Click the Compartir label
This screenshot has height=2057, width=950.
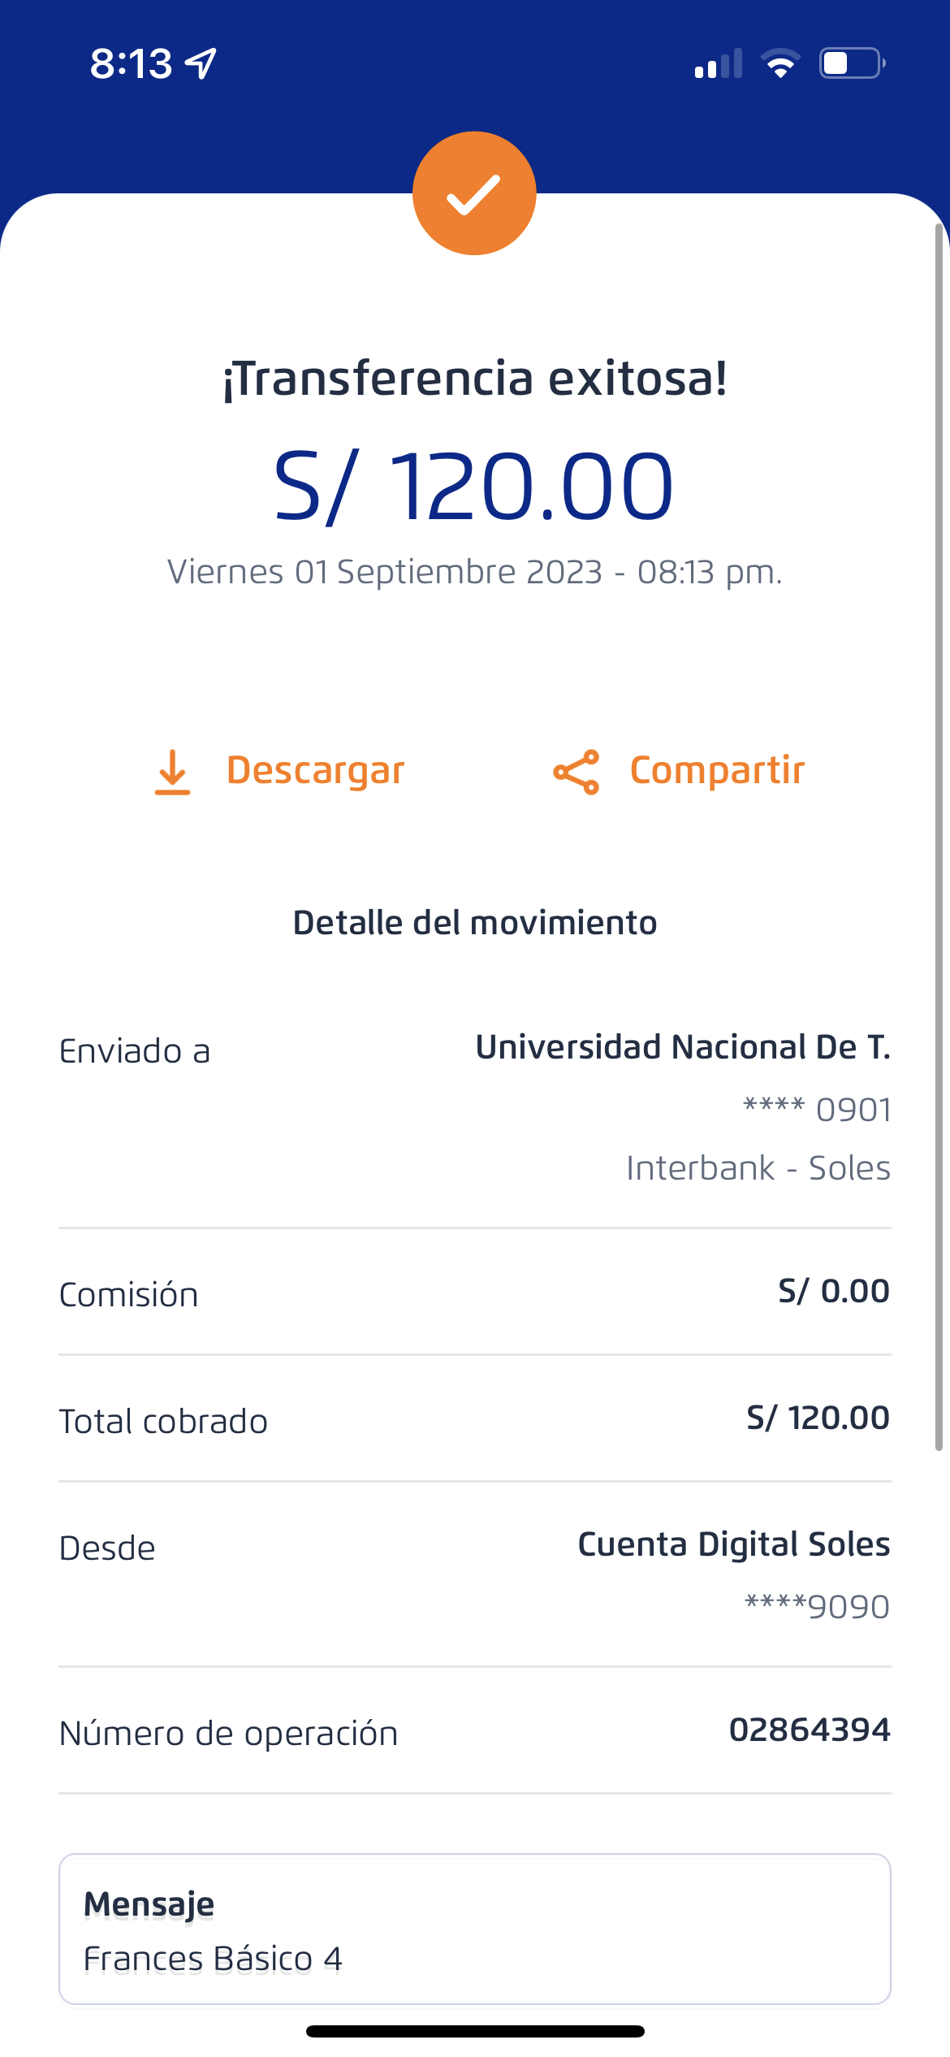(717, 770)
